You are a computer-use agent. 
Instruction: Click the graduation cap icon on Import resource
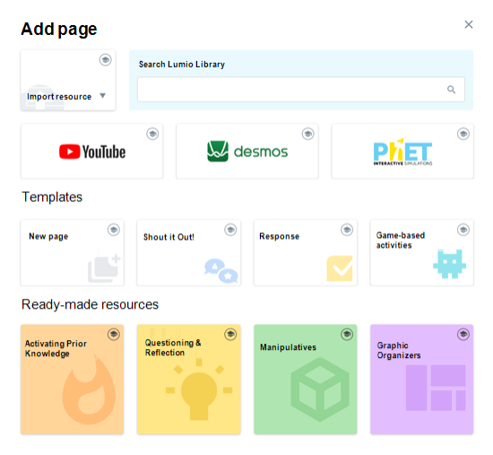tap(106, 59)
